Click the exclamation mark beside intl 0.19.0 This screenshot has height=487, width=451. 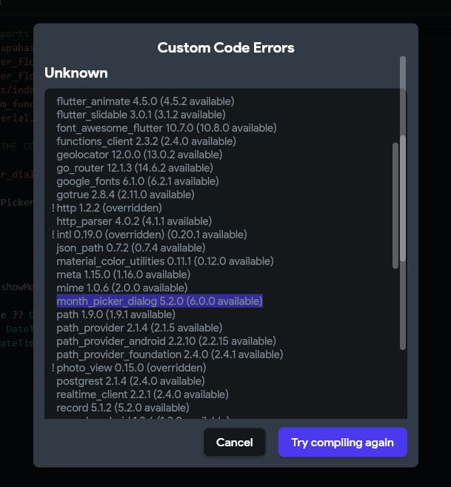pyautogui.click(x=53, y=235)
